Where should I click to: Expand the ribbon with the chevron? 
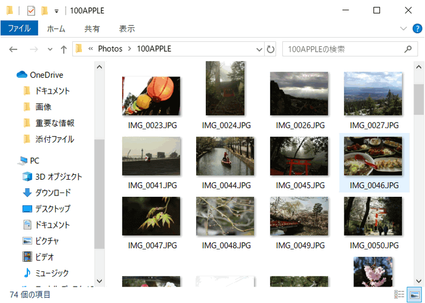403,29
